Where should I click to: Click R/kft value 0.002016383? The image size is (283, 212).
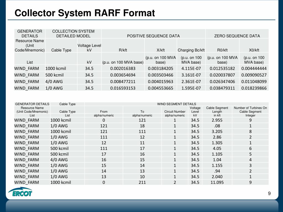pyautogui.click(x=123, y=68)
